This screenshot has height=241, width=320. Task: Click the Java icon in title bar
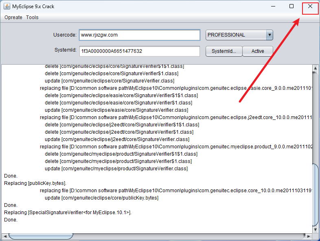point(7,7)
